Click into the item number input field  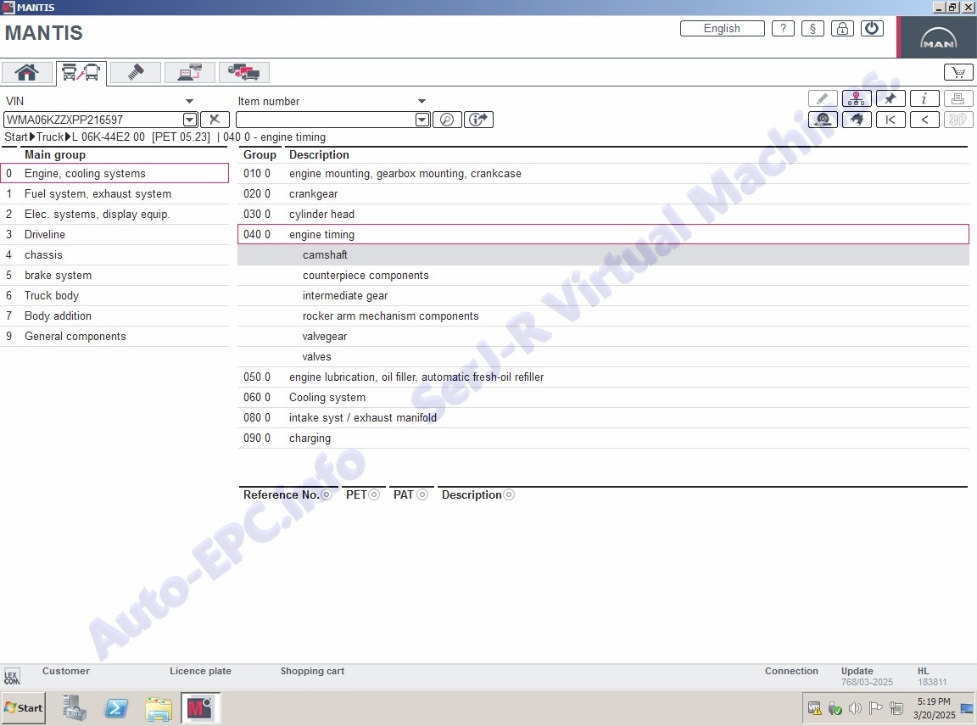[326, 119]
